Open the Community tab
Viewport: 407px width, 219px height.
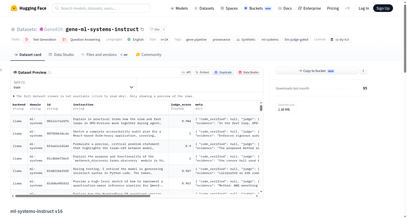tap(149, 55)
